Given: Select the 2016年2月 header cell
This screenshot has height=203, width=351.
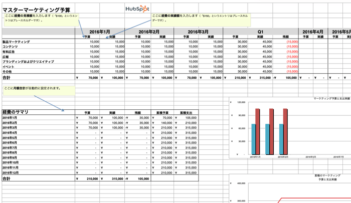Looking at the screenshot, I should point(149,32).
